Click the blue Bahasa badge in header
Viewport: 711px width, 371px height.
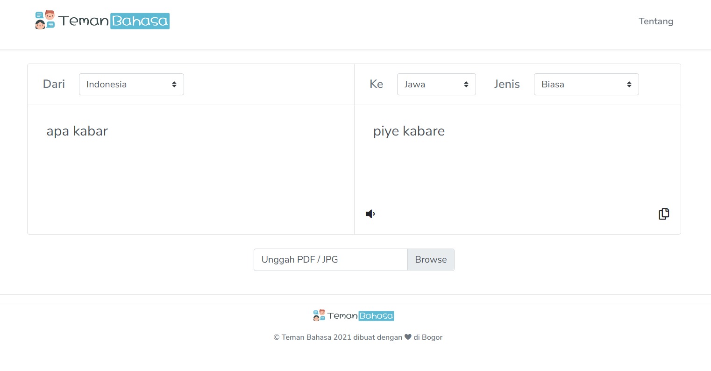pos(140,21)
